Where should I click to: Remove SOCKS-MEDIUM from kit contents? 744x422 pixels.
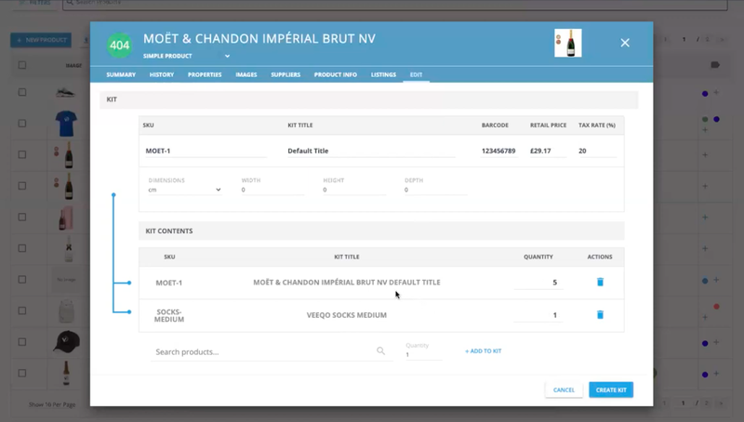[x=600, y=315]
